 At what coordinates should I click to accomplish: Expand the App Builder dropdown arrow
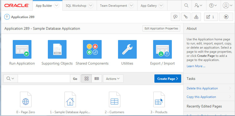point(56,5)
